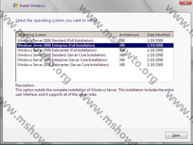
Task: Click the description text about complete installation
Action: click(94, 92)
